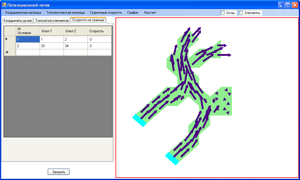Viewport: 300px width, 180px height.
Task: Open the Рассчет menu
Action: [150, 13]
